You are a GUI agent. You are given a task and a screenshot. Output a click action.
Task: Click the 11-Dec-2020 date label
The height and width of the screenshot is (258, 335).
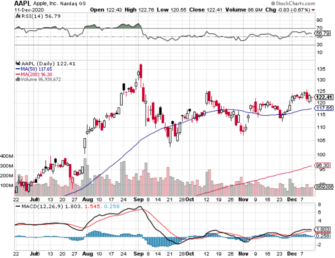pyautogui.click(x=29, y=10)
